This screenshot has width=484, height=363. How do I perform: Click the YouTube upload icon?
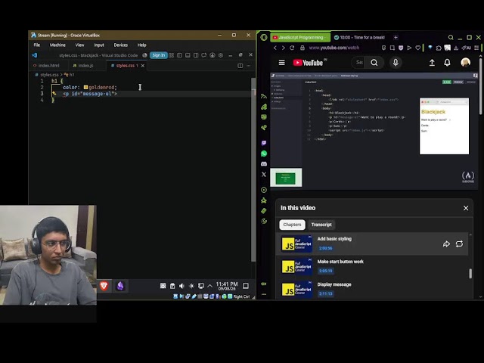432,63
